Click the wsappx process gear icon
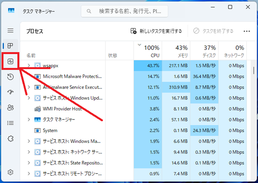 click(x=37, y=66)
